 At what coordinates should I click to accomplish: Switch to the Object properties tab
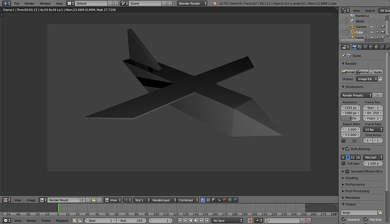coord(376,47)
